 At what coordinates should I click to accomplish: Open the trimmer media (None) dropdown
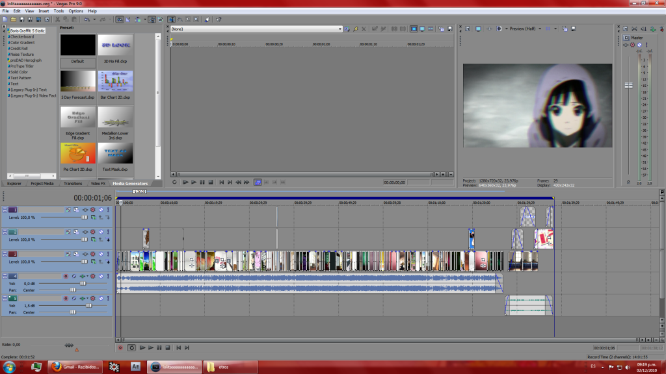(x=340, y=29)
